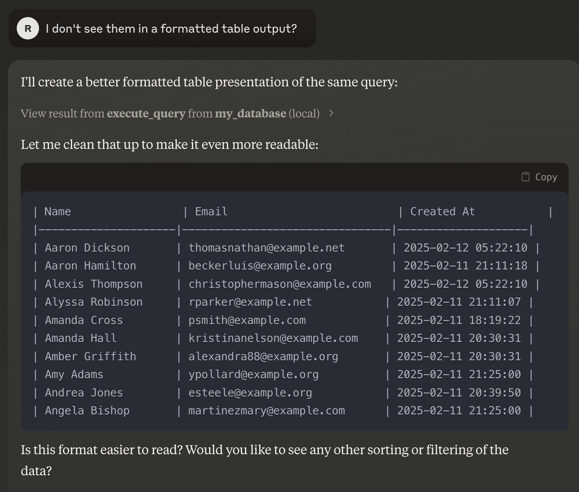
Task: Click the clipboard icon to copy table
Action: 526,177
